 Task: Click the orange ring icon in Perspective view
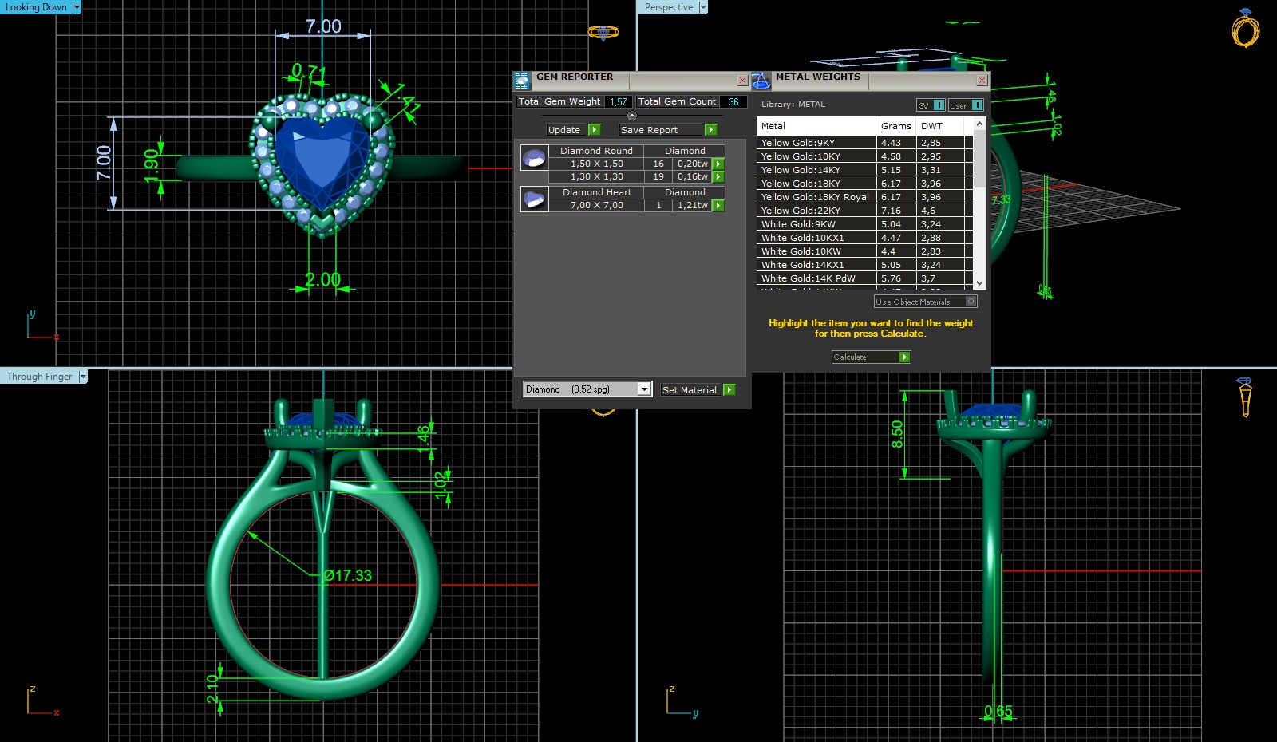click(x=1245, y=29)
